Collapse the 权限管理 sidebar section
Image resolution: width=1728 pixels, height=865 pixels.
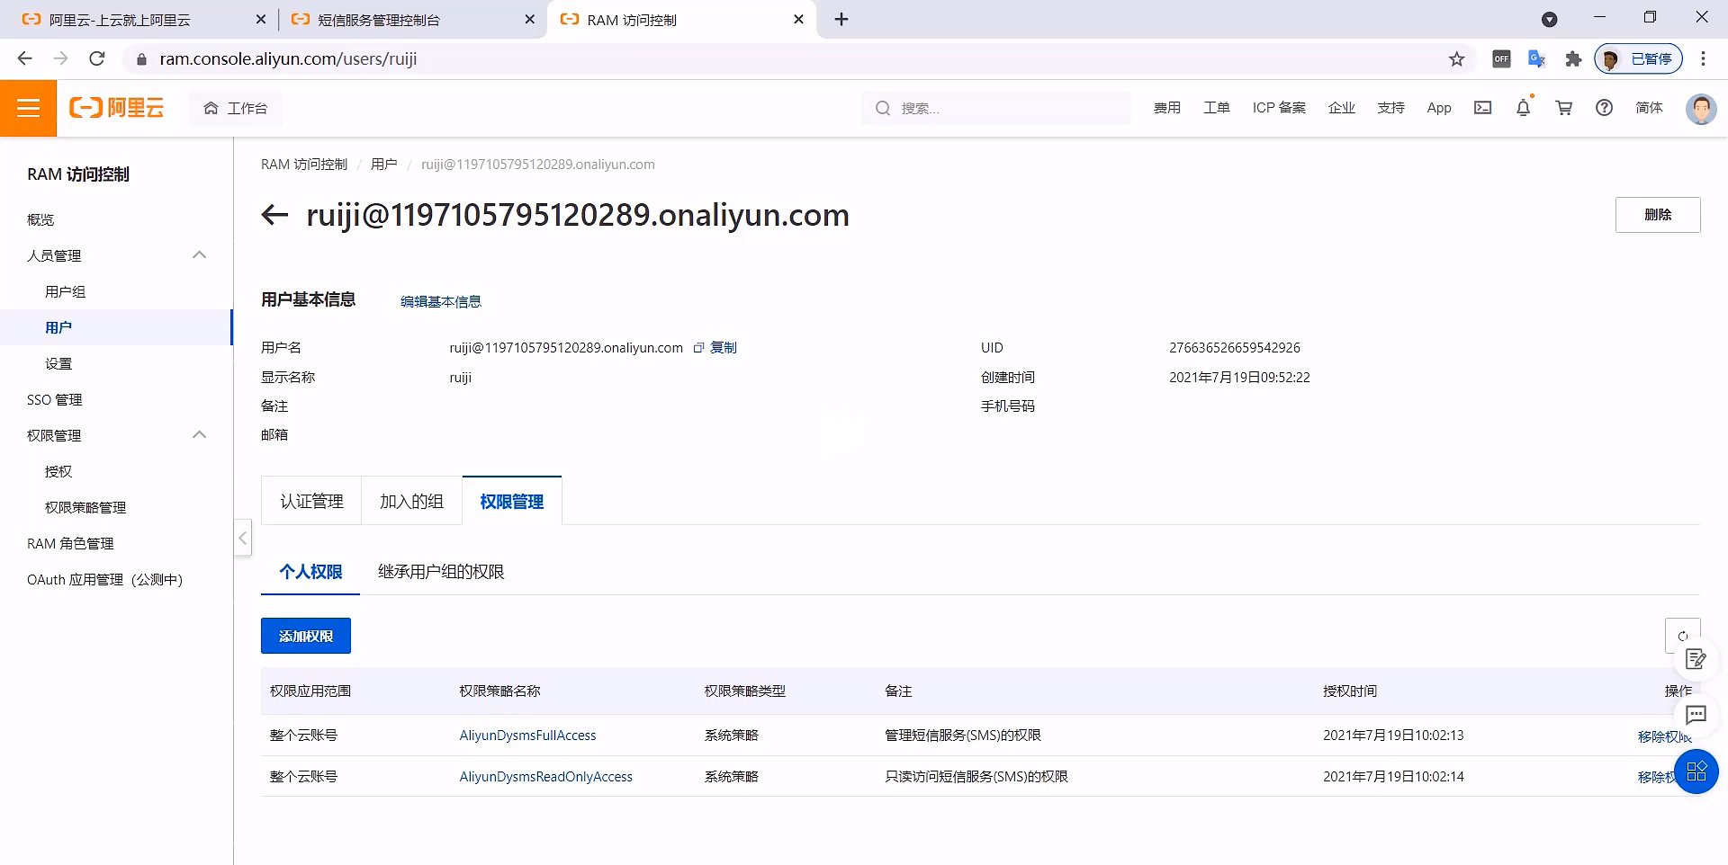click(200, 435)
